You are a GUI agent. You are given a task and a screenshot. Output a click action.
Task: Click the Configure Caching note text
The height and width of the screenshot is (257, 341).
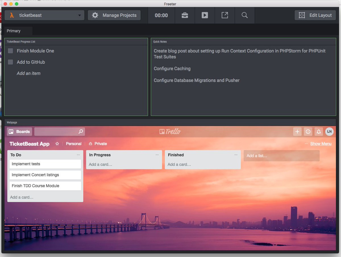[172, 69]
